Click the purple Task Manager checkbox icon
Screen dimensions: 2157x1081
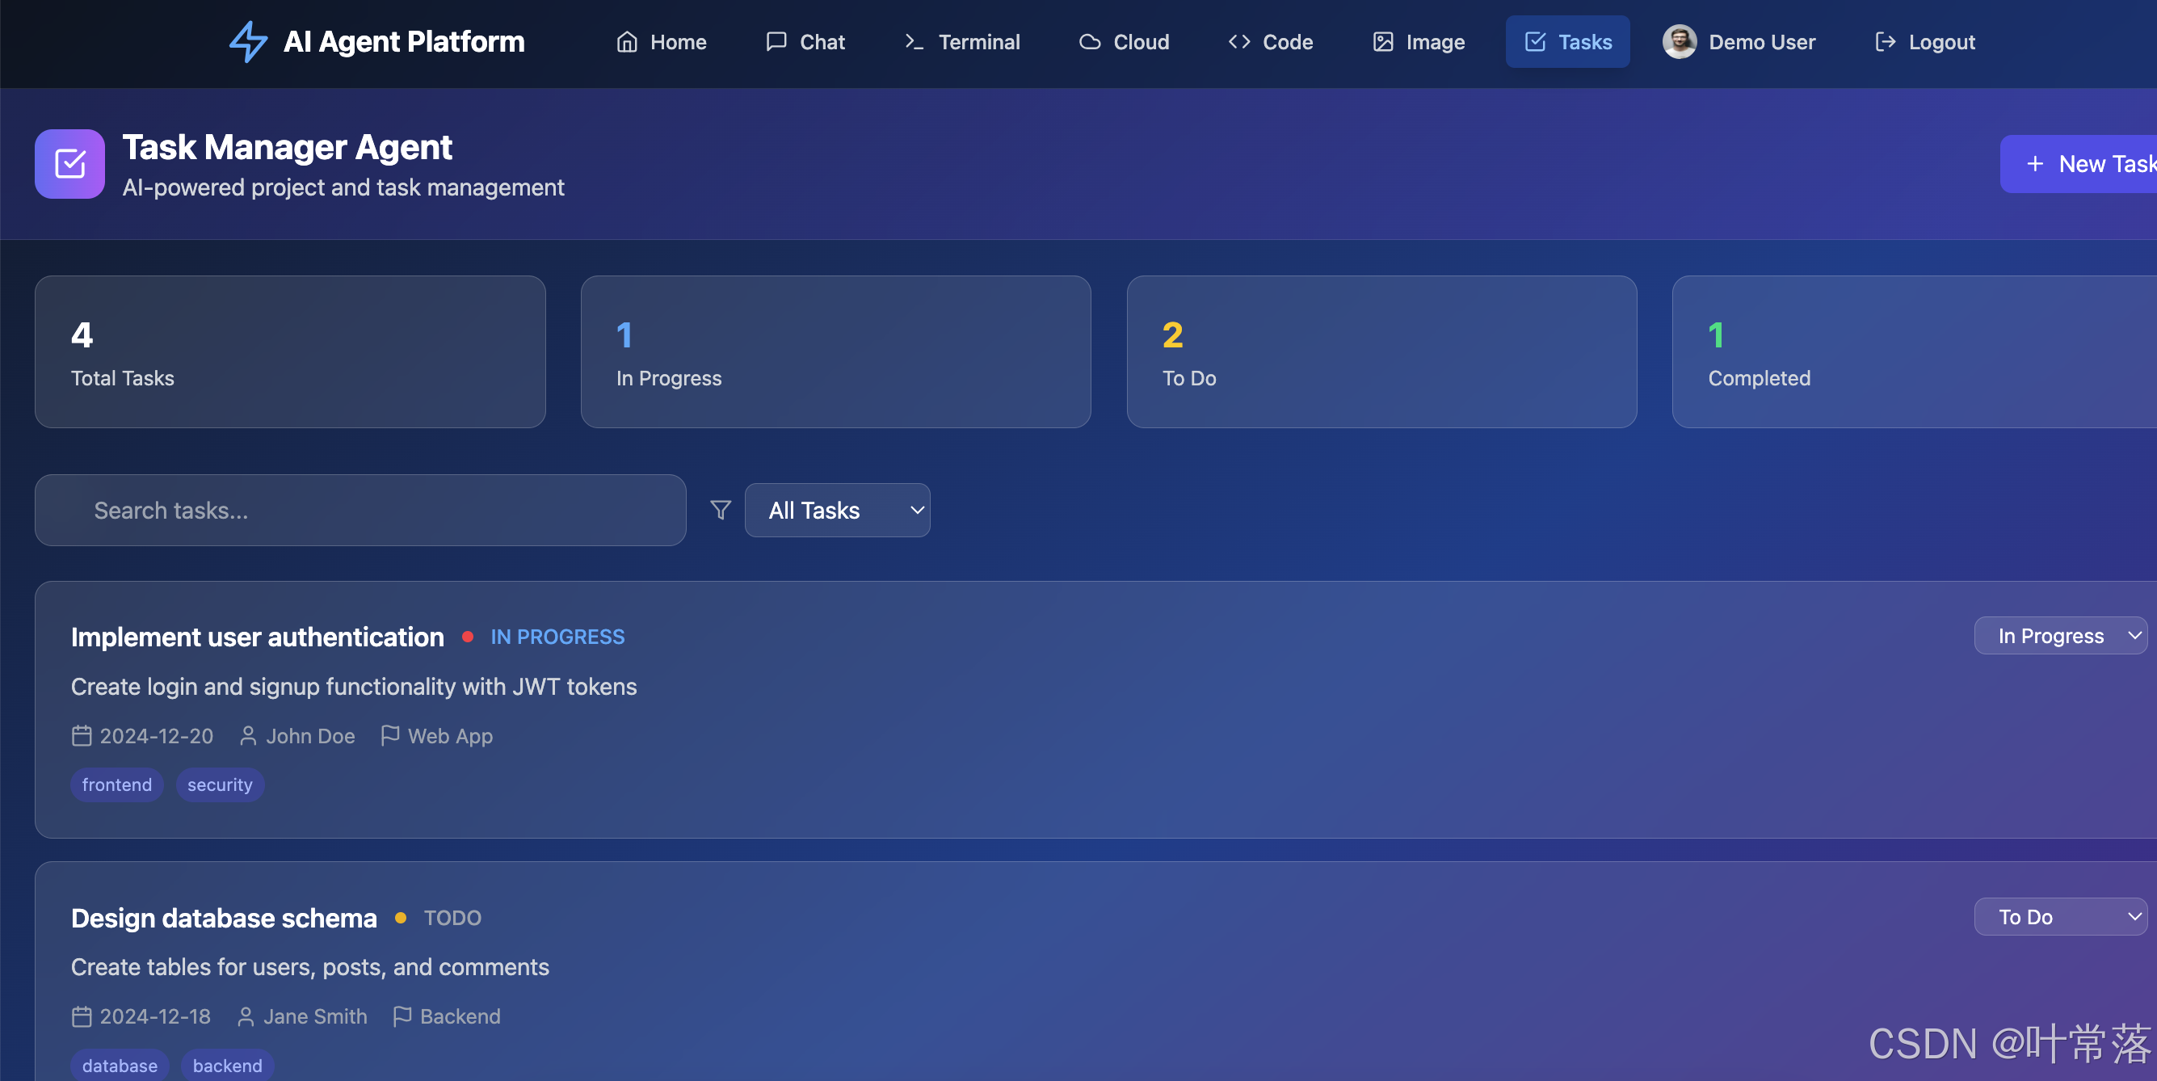(69, 164)
